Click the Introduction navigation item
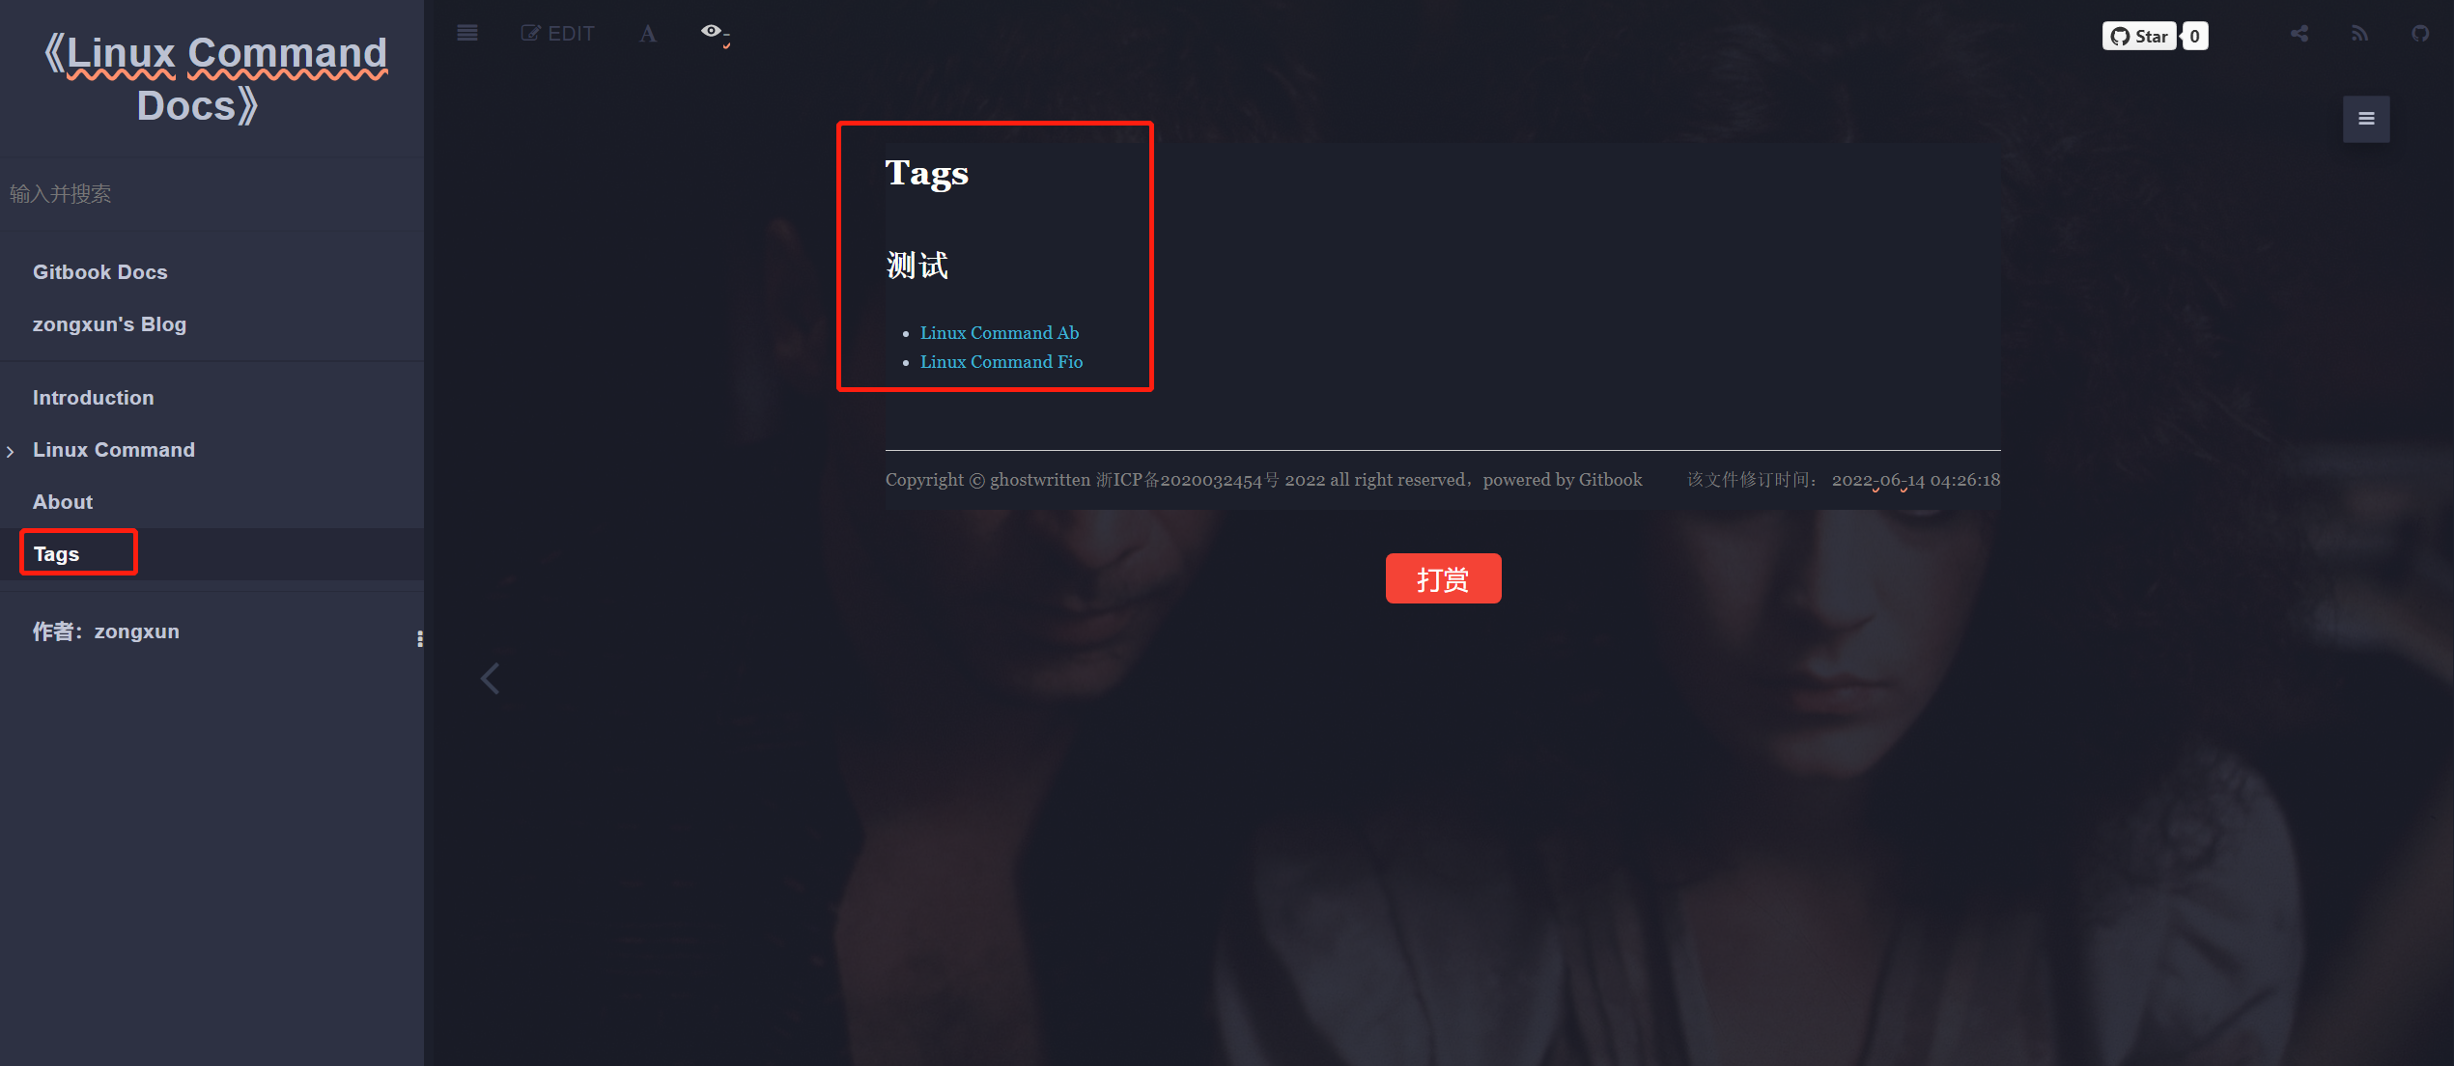Image resolution: width=2454 pixels, height=1066 pixels. coord(94,398)
